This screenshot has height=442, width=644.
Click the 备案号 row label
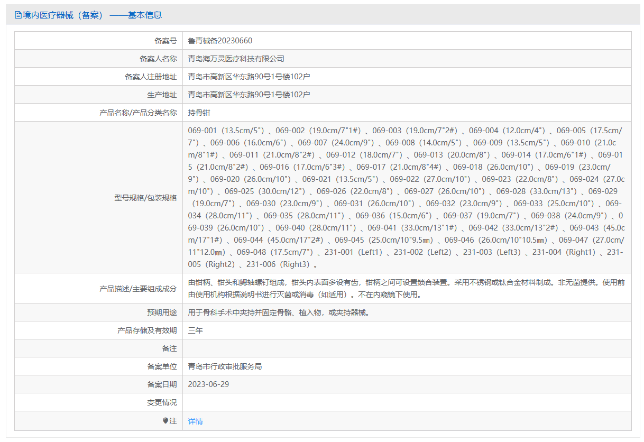tap(165, 41)
